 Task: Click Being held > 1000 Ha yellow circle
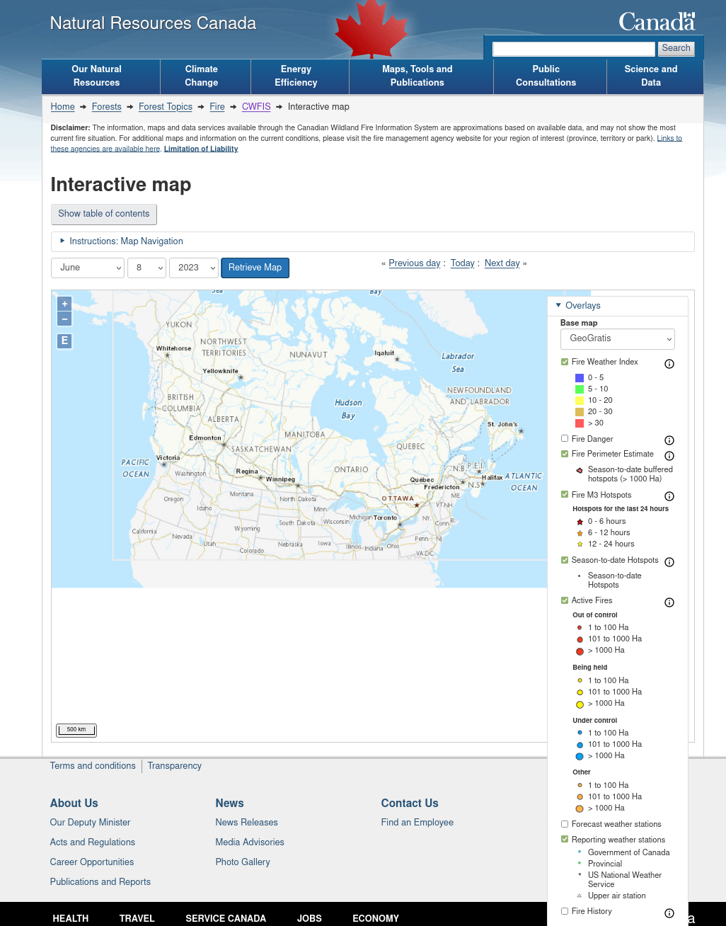[x=580, y=704]
